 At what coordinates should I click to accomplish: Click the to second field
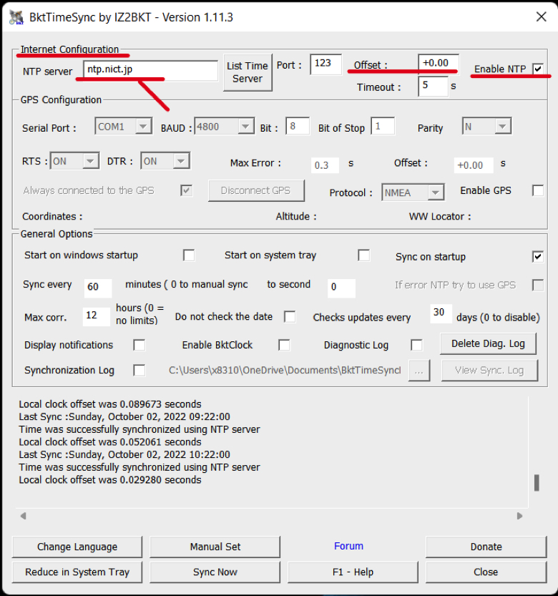(341, 288)
